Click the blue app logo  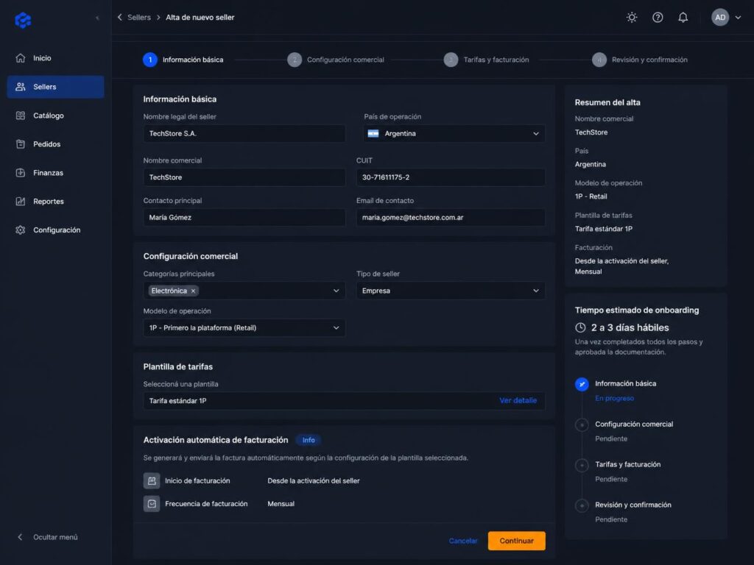pyautogui.click(x=23, y=20)
